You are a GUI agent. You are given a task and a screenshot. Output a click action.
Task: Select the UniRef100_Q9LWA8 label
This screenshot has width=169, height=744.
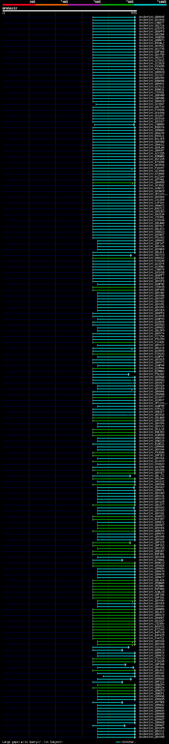pos(152,223)
